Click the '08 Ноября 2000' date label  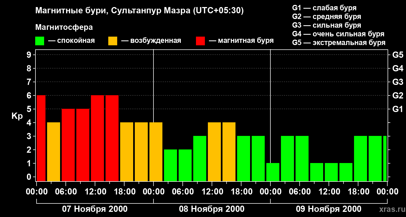(212, 209)
